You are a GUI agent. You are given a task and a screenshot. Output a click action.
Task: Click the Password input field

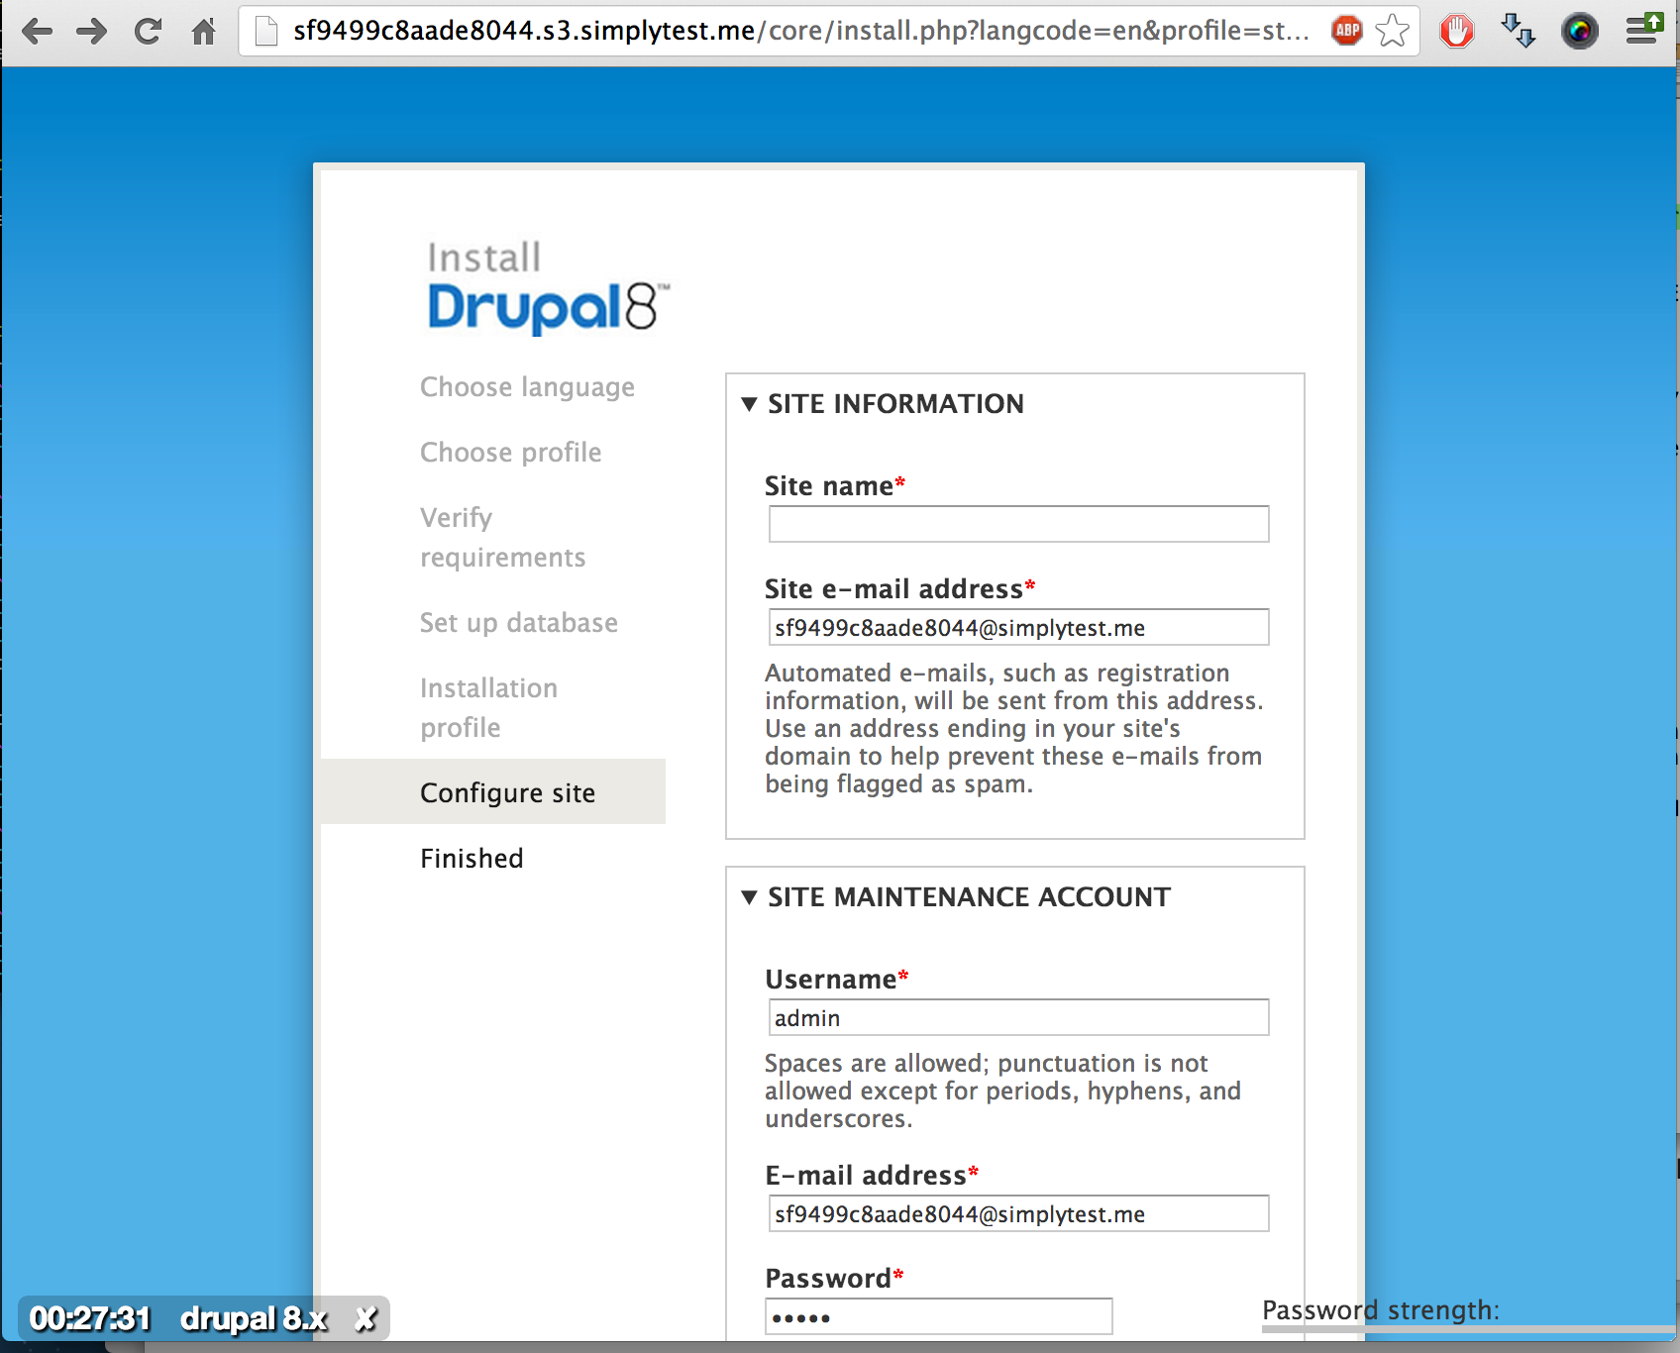(939, 1316)
